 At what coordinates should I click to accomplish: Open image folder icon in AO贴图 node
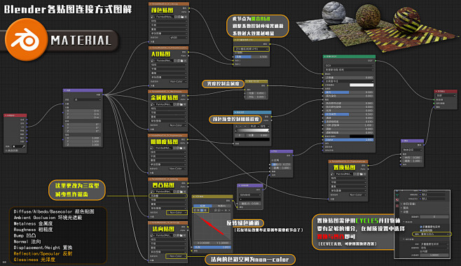pyautogui.click(x=182, y=60)
